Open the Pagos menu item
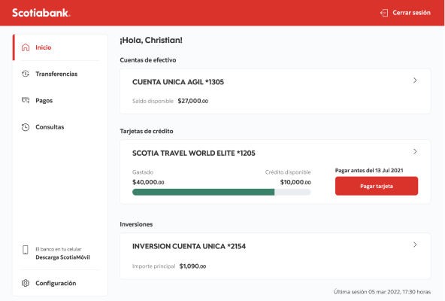 pos(60,100)
